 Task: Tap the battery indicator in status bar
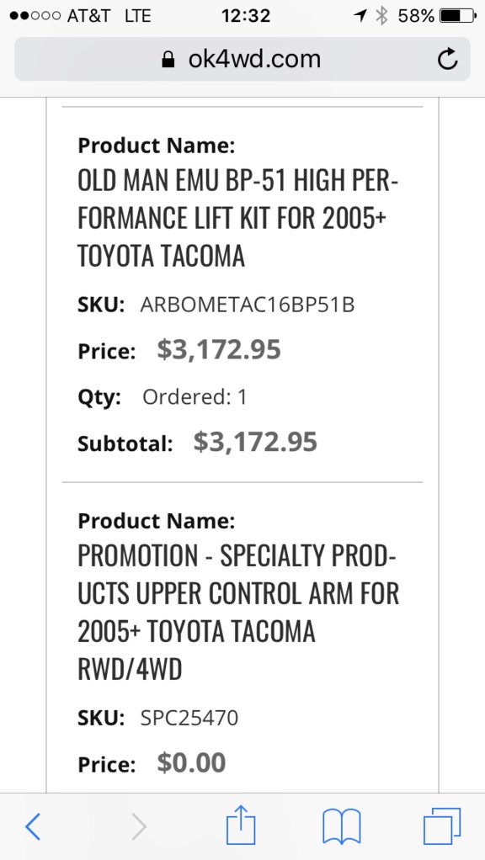pyautogui.click(x=458, y=16)
